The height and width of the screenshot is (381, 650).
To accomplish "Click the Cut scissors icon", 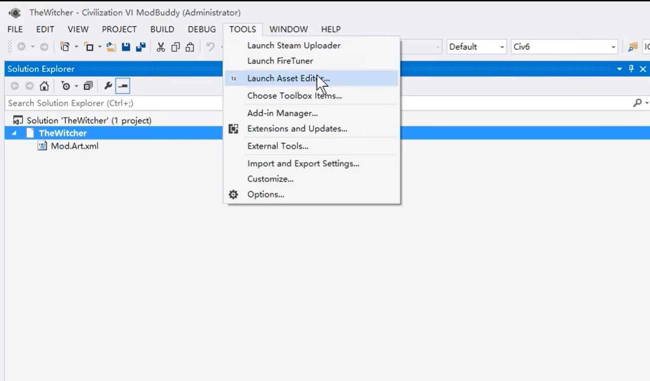I will (161, 47).
